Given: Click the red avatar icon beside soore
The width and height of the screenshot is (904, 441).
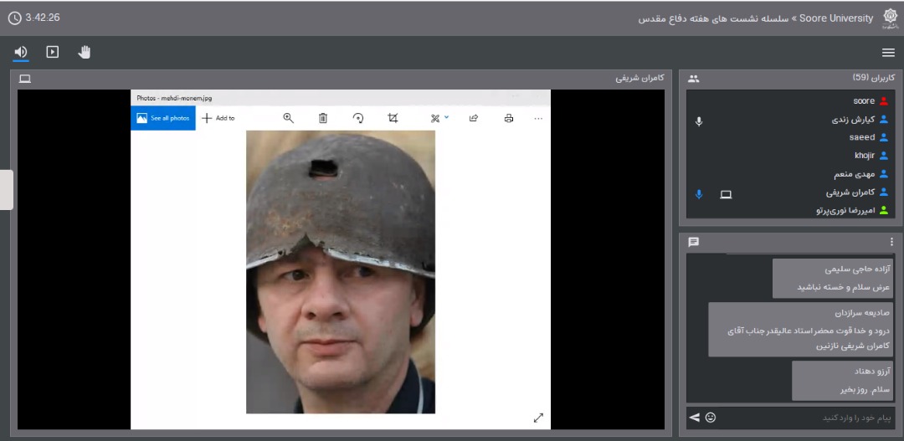Looking at the screenshot, I should (884, 101).
